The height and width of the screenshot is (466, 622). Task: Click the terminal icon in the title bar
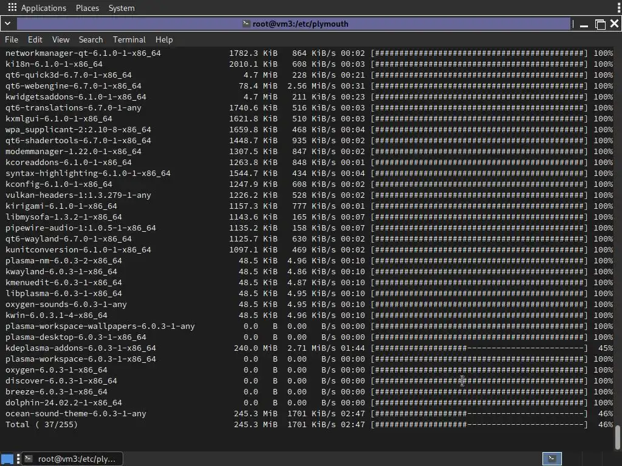tap(246, 24)
